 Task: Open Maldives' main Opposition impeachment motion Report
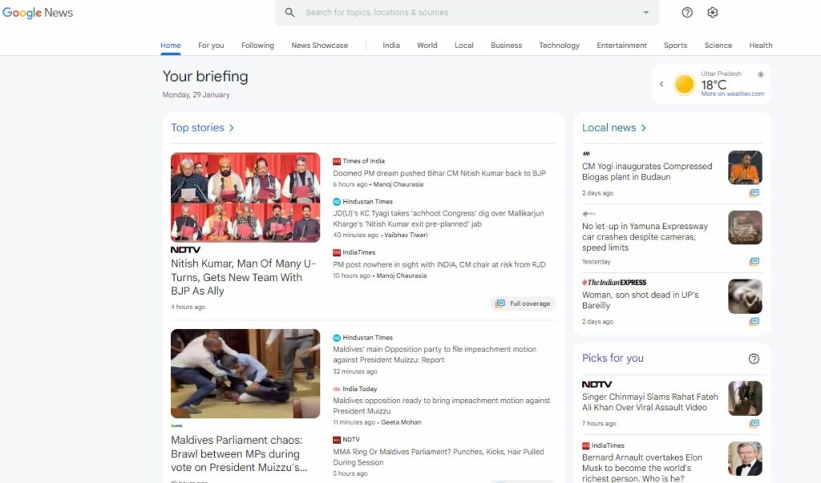(435, 354)
